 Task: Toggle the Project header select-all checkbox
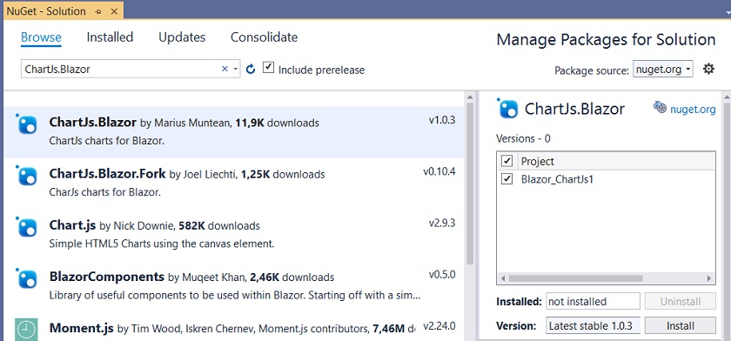click(506, 161)
